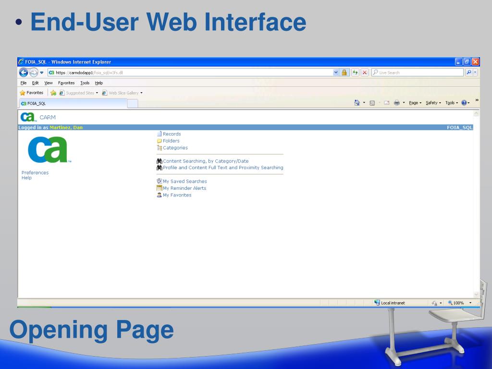Click the Print icon
The height and width of the screenshot is (369, 492).
pyautogui.click(x=396, y=103)
